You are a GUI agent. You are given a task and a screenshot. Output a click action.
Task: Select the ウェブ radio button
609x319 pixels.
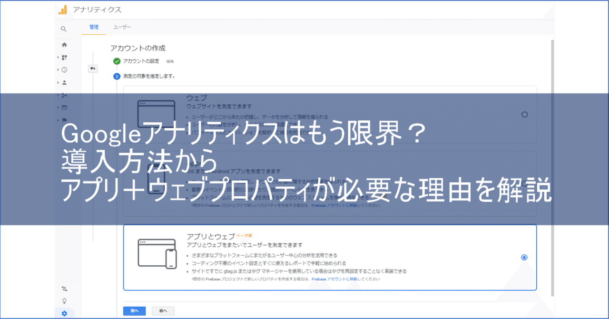pos(524,115)
